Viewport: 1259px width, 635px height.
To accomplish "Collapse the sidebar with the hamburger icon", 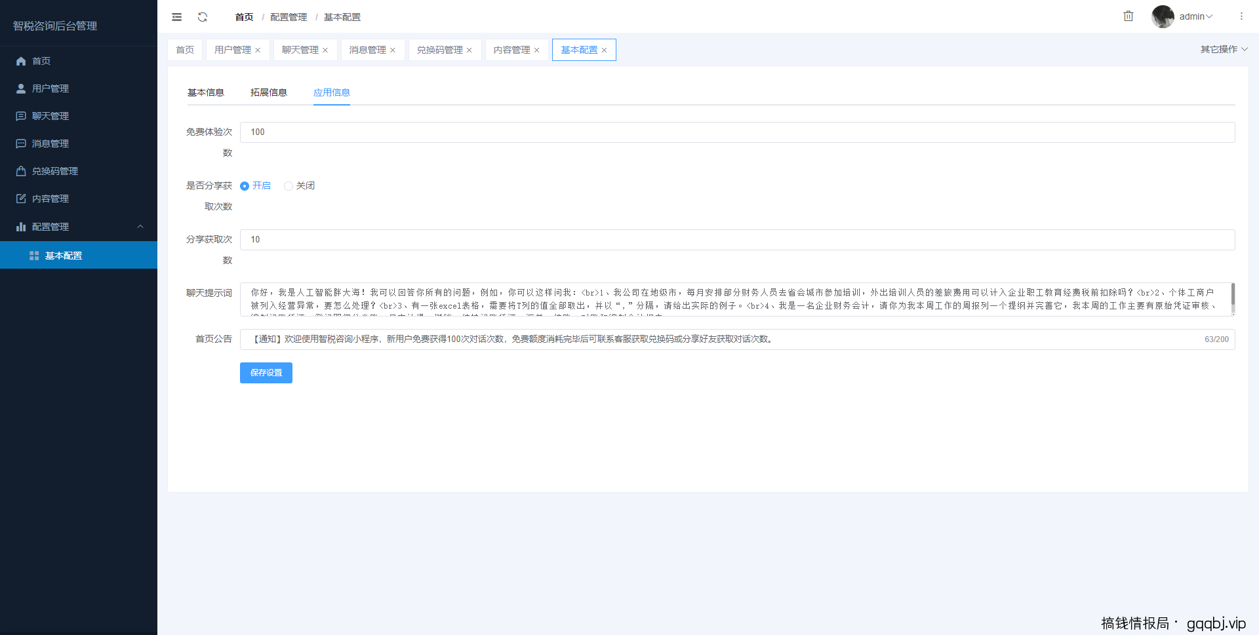I will click(176, 17).
